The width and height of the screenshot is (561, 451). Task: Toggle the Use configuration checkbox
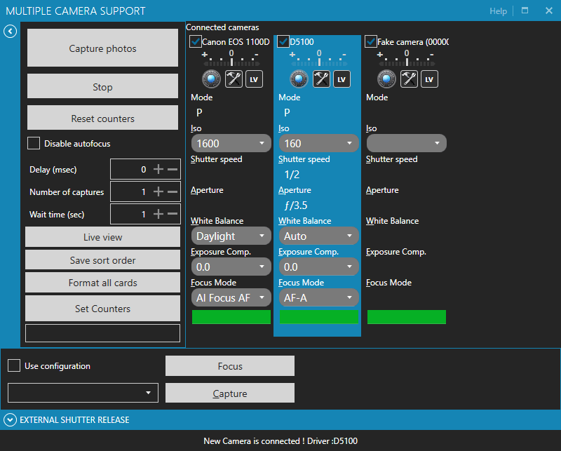[13, 365]
